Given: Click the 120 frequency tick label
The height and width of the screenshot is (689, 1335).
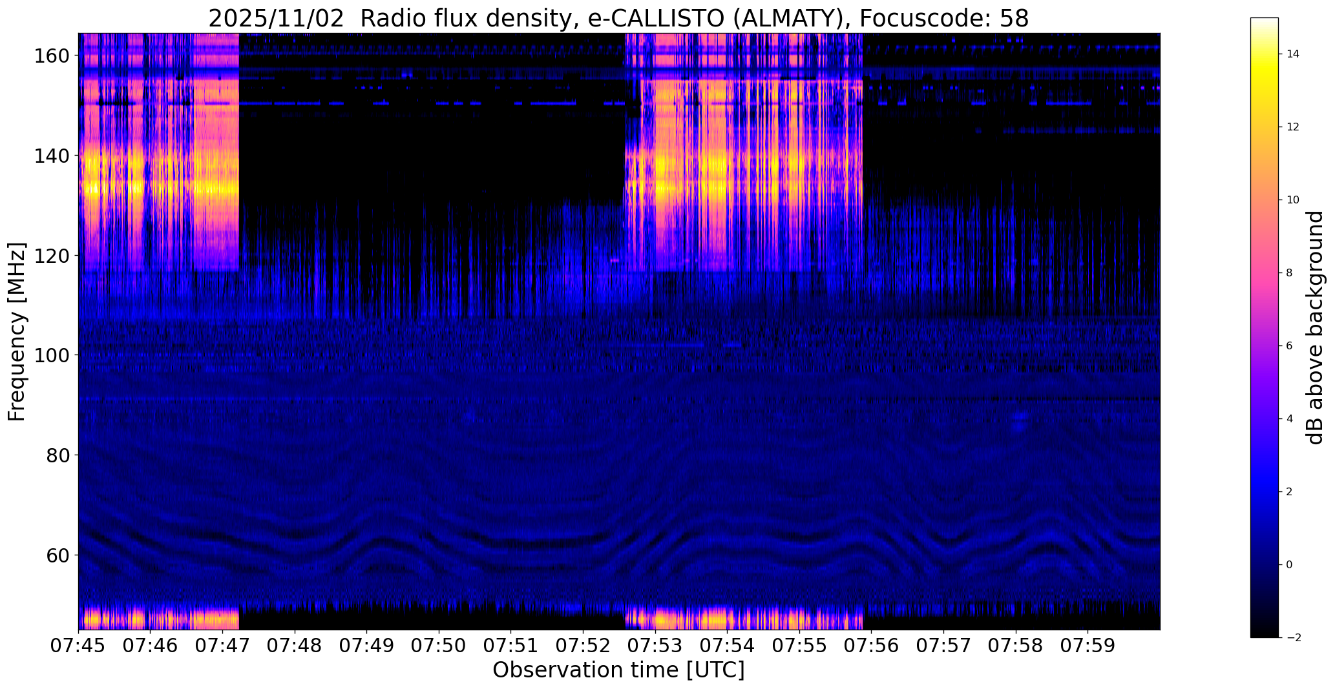Looking at the screenshot, I should pyautogui.click(x=50, y=256).
